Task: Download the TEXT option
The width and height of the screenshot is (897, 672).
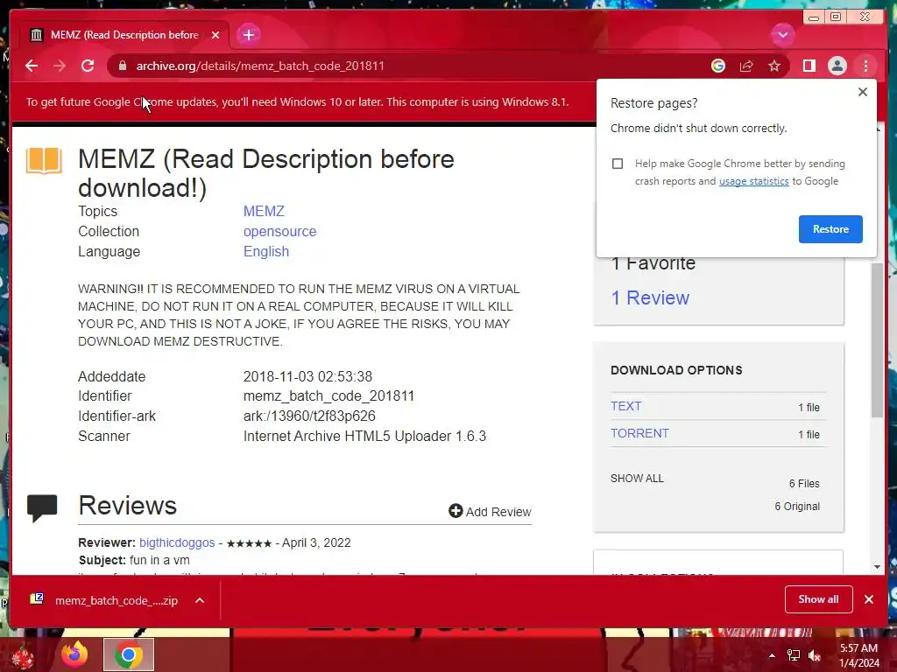Action: click(x=625, y=406)
